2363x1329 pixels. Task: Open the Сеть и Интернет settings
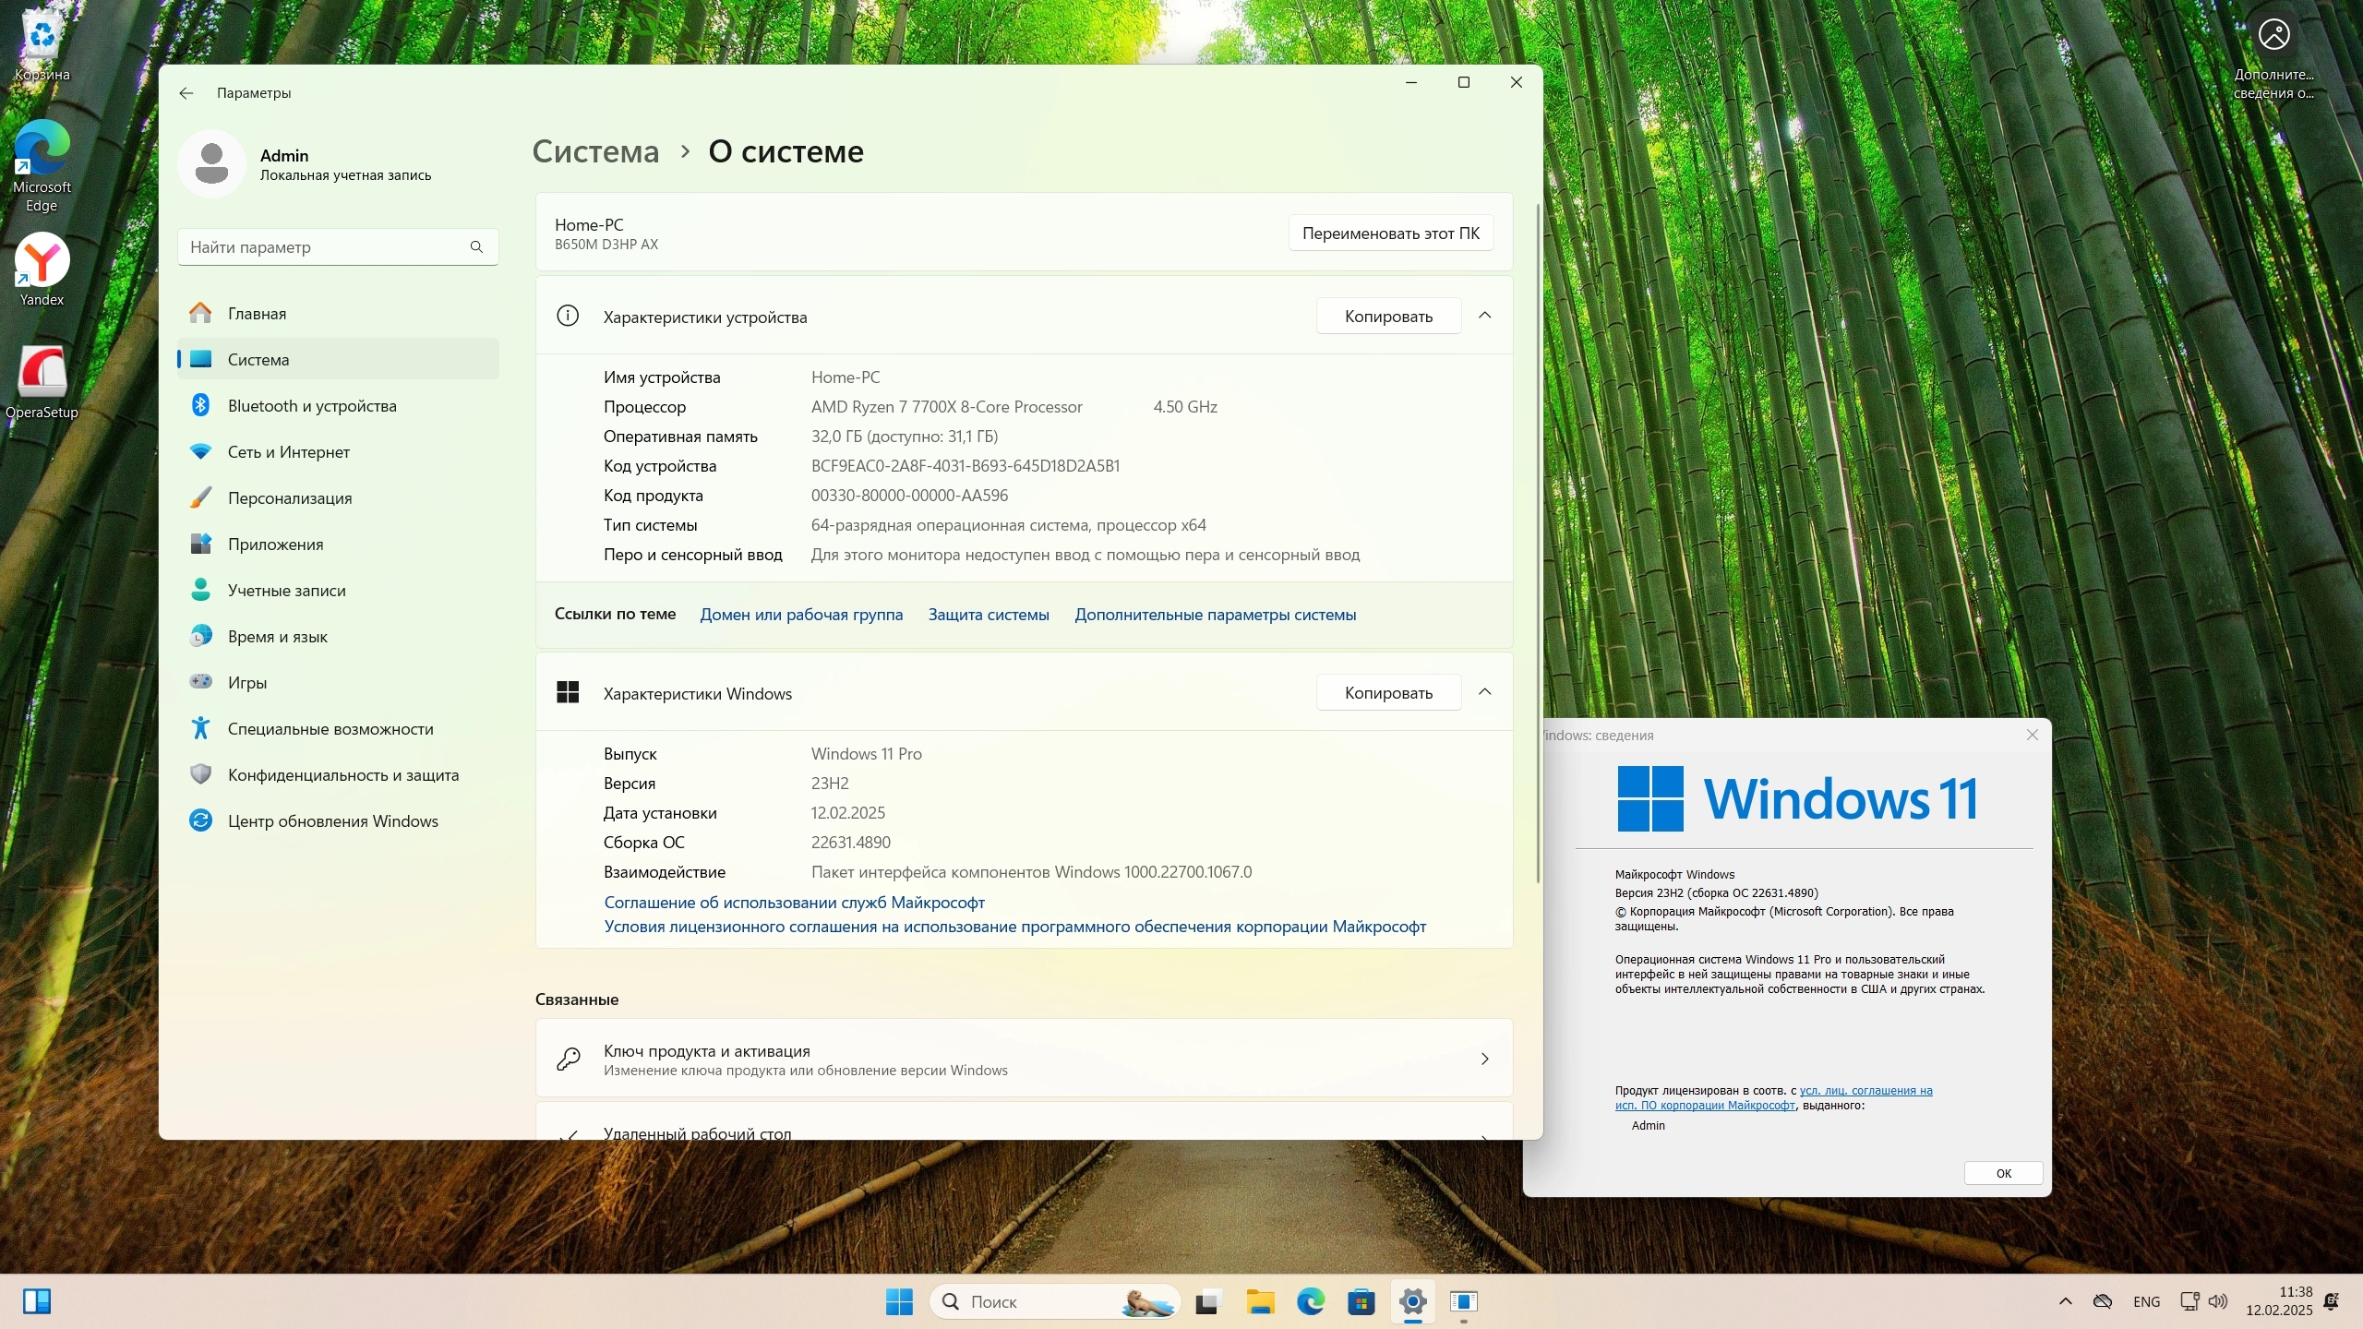pos(288,452)
